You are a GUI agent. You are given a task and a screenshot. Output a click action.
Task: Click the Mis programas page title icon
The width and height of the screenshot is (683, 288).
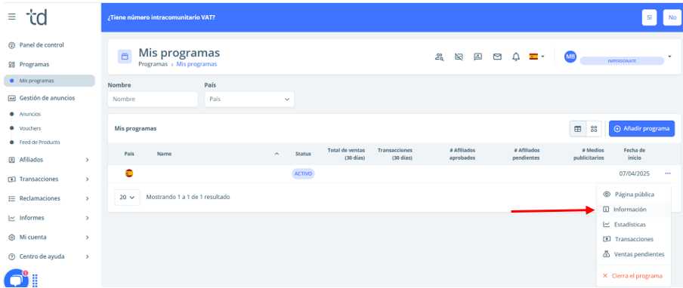tap(125, 57)
